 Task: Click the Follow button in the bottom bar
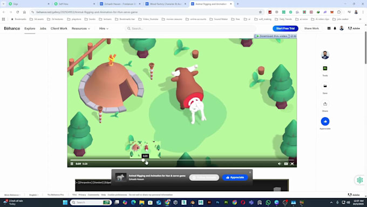click(x=204, y=177)
